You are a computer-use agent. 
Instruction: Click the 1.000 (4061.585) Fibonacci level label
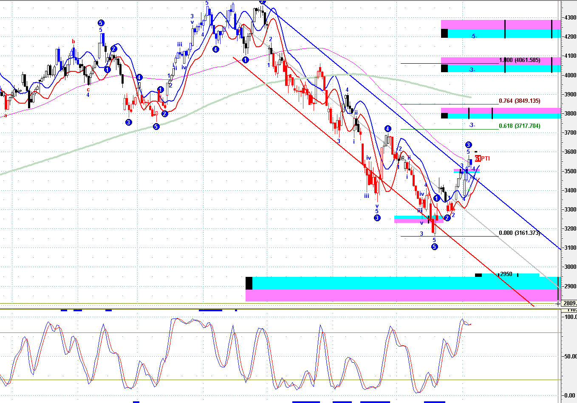[520, 60]
